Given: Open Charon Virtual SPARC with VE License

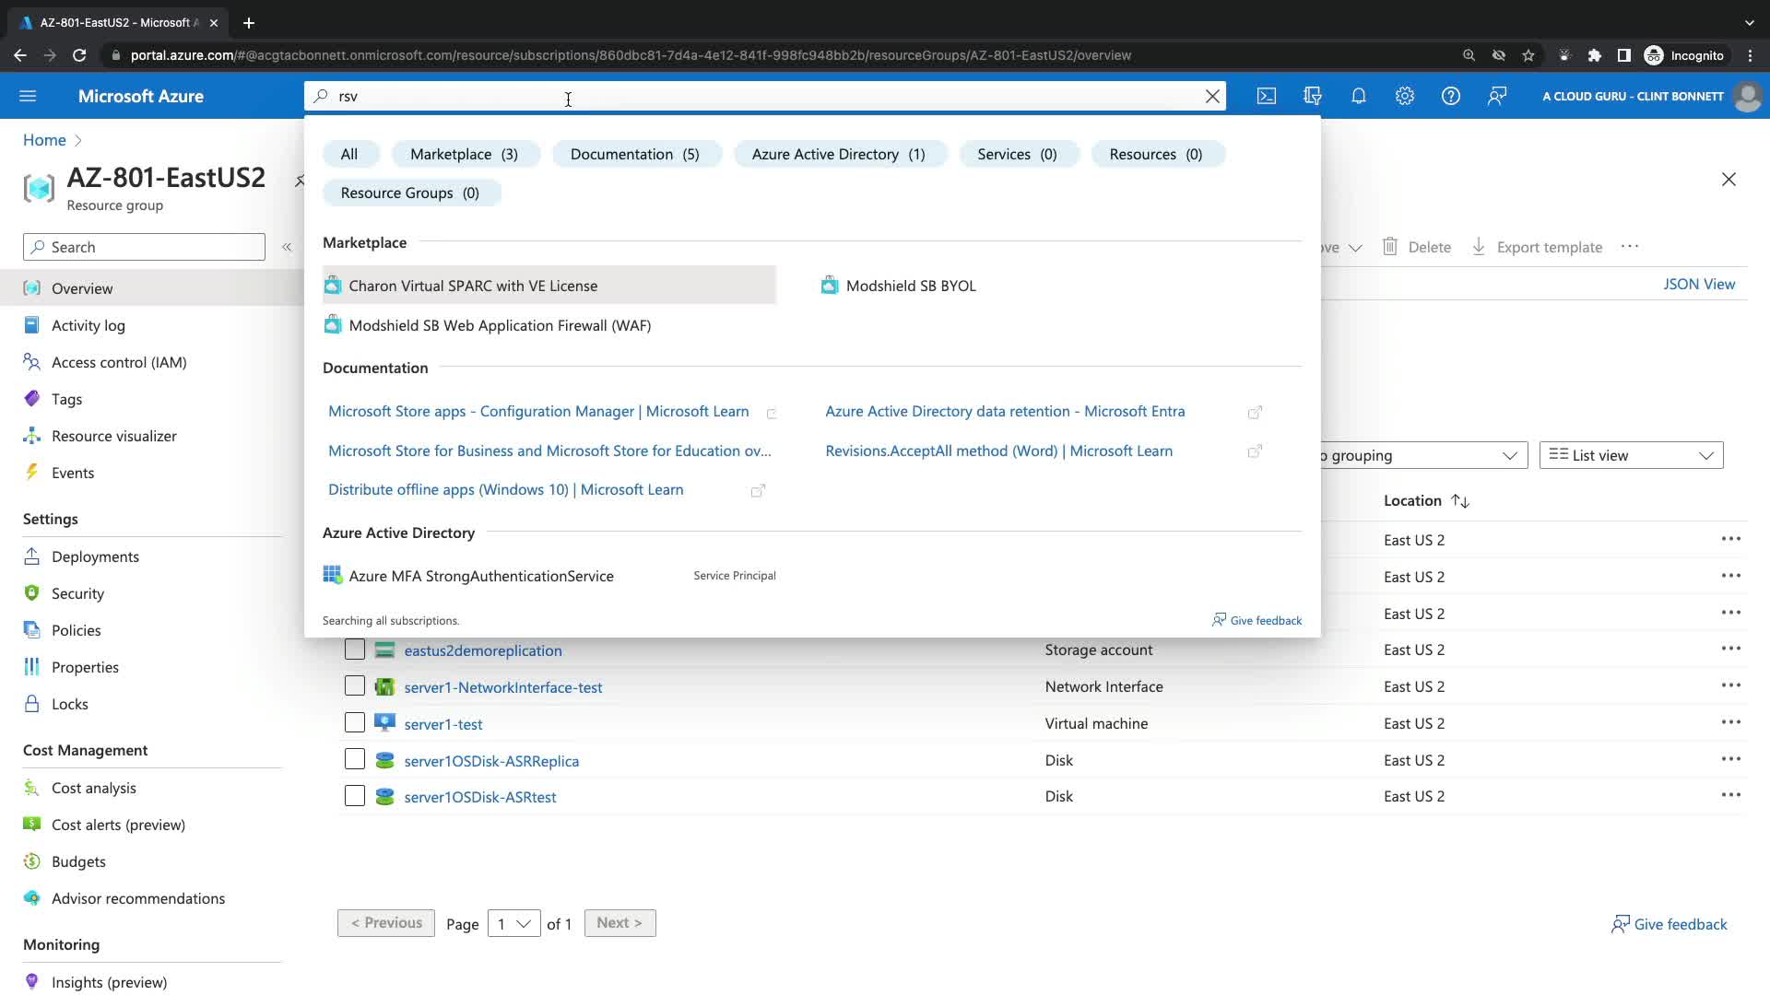Looking at the screenshot, I should (x=473, y=286).
